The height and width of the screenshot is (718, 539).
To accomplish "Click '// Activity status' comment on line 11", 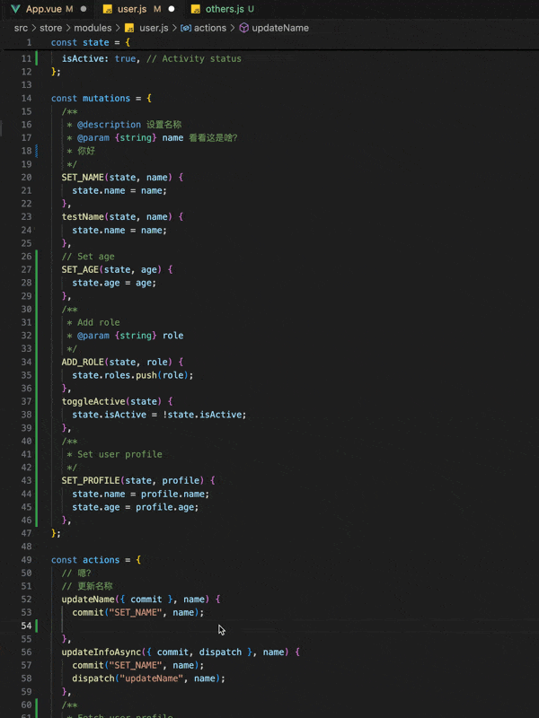I will coord(194,58).
